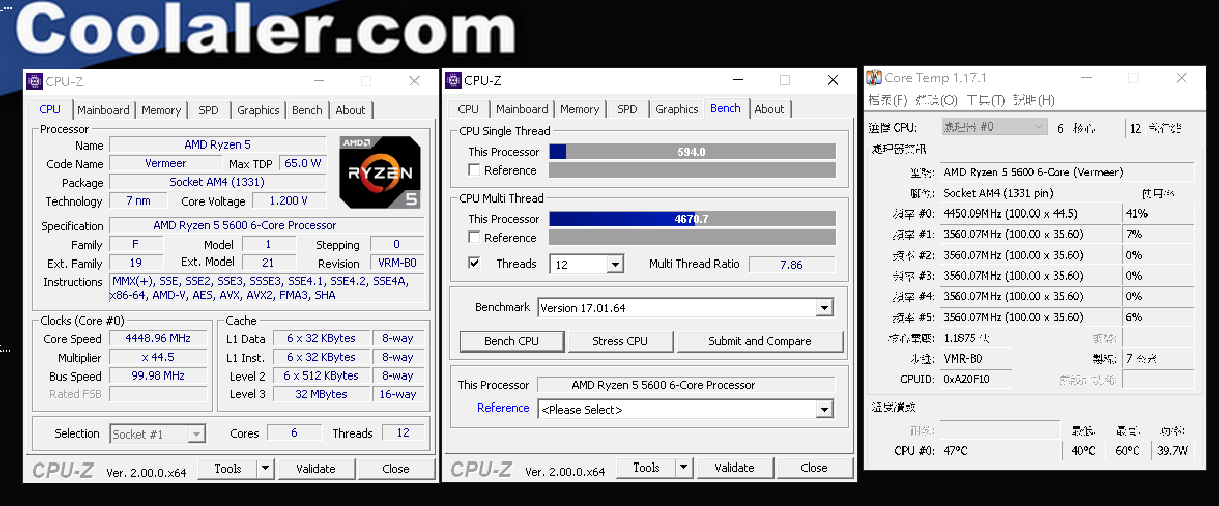1219x506 pixels.
Task: Enable the Reference checkbox under CPU Multi Thread
Action: [x=474, y=237]
